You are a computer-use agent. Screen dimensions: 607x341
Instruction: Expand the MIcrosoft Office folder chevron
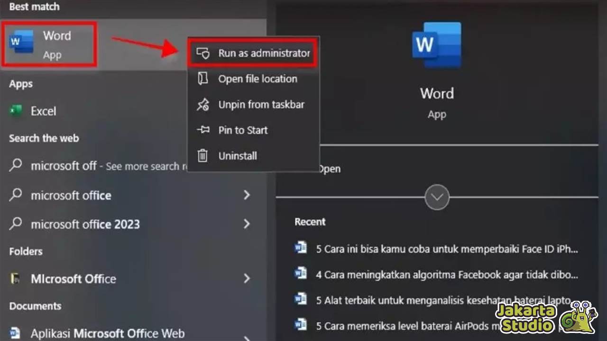247,278
